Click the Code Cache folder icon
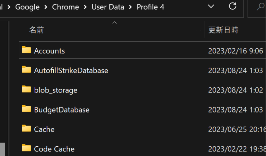The image size is (266, 156). tap(26, 149)
